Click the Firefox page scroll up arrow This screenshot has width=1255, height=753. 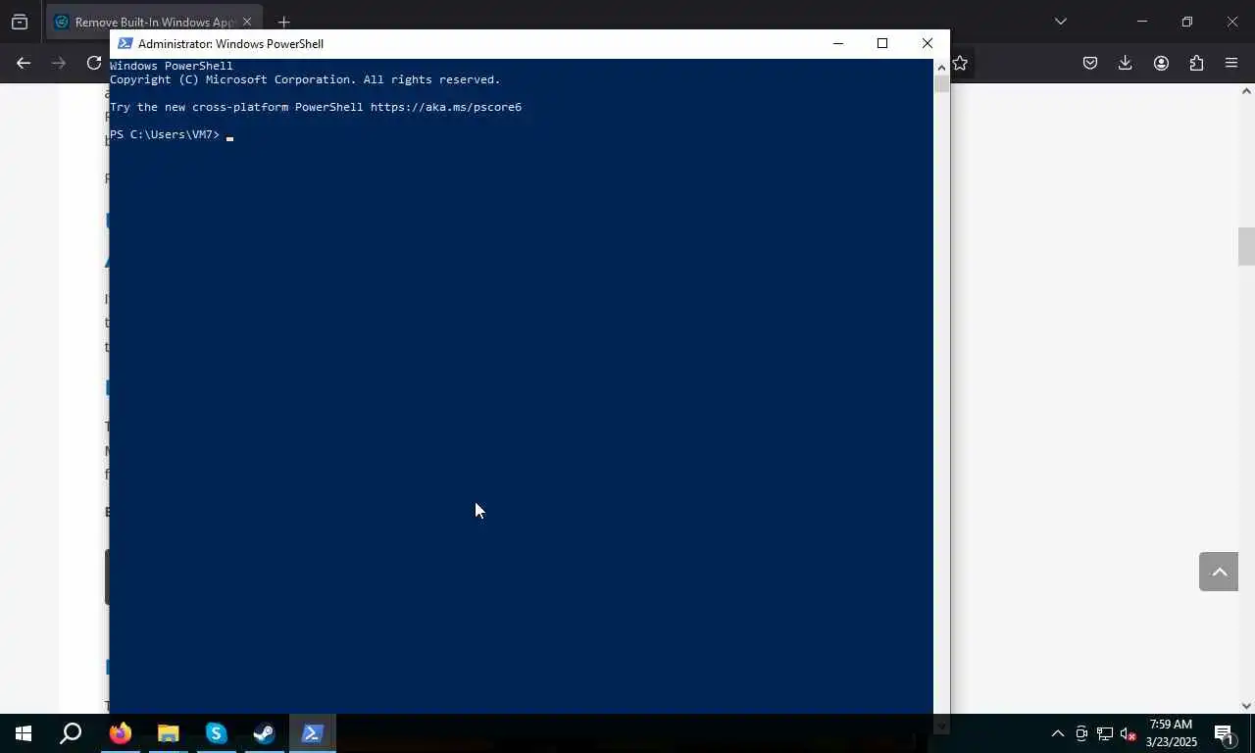click(x=1246, y=91)
